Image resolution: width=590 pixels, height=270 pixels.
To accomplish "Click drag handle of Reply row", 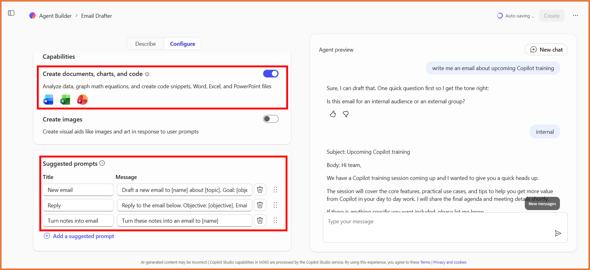I will click(275, 205).
